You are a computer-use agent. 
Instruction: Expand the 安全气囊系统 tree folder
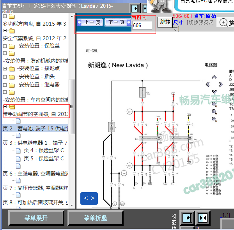coord(5,30)
